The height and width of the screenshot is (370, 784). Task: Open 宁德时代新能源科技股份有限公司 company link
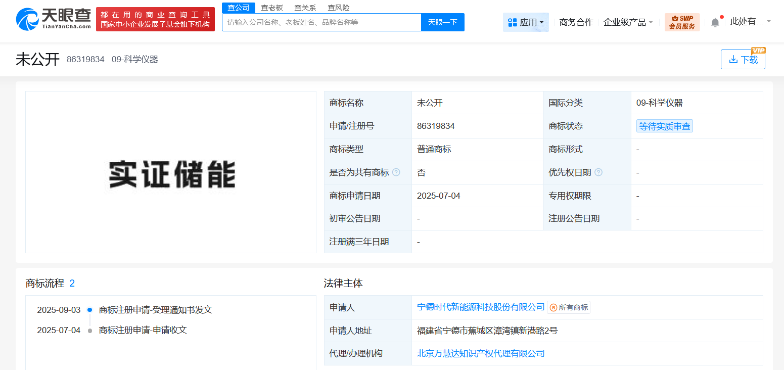point(480,307)
